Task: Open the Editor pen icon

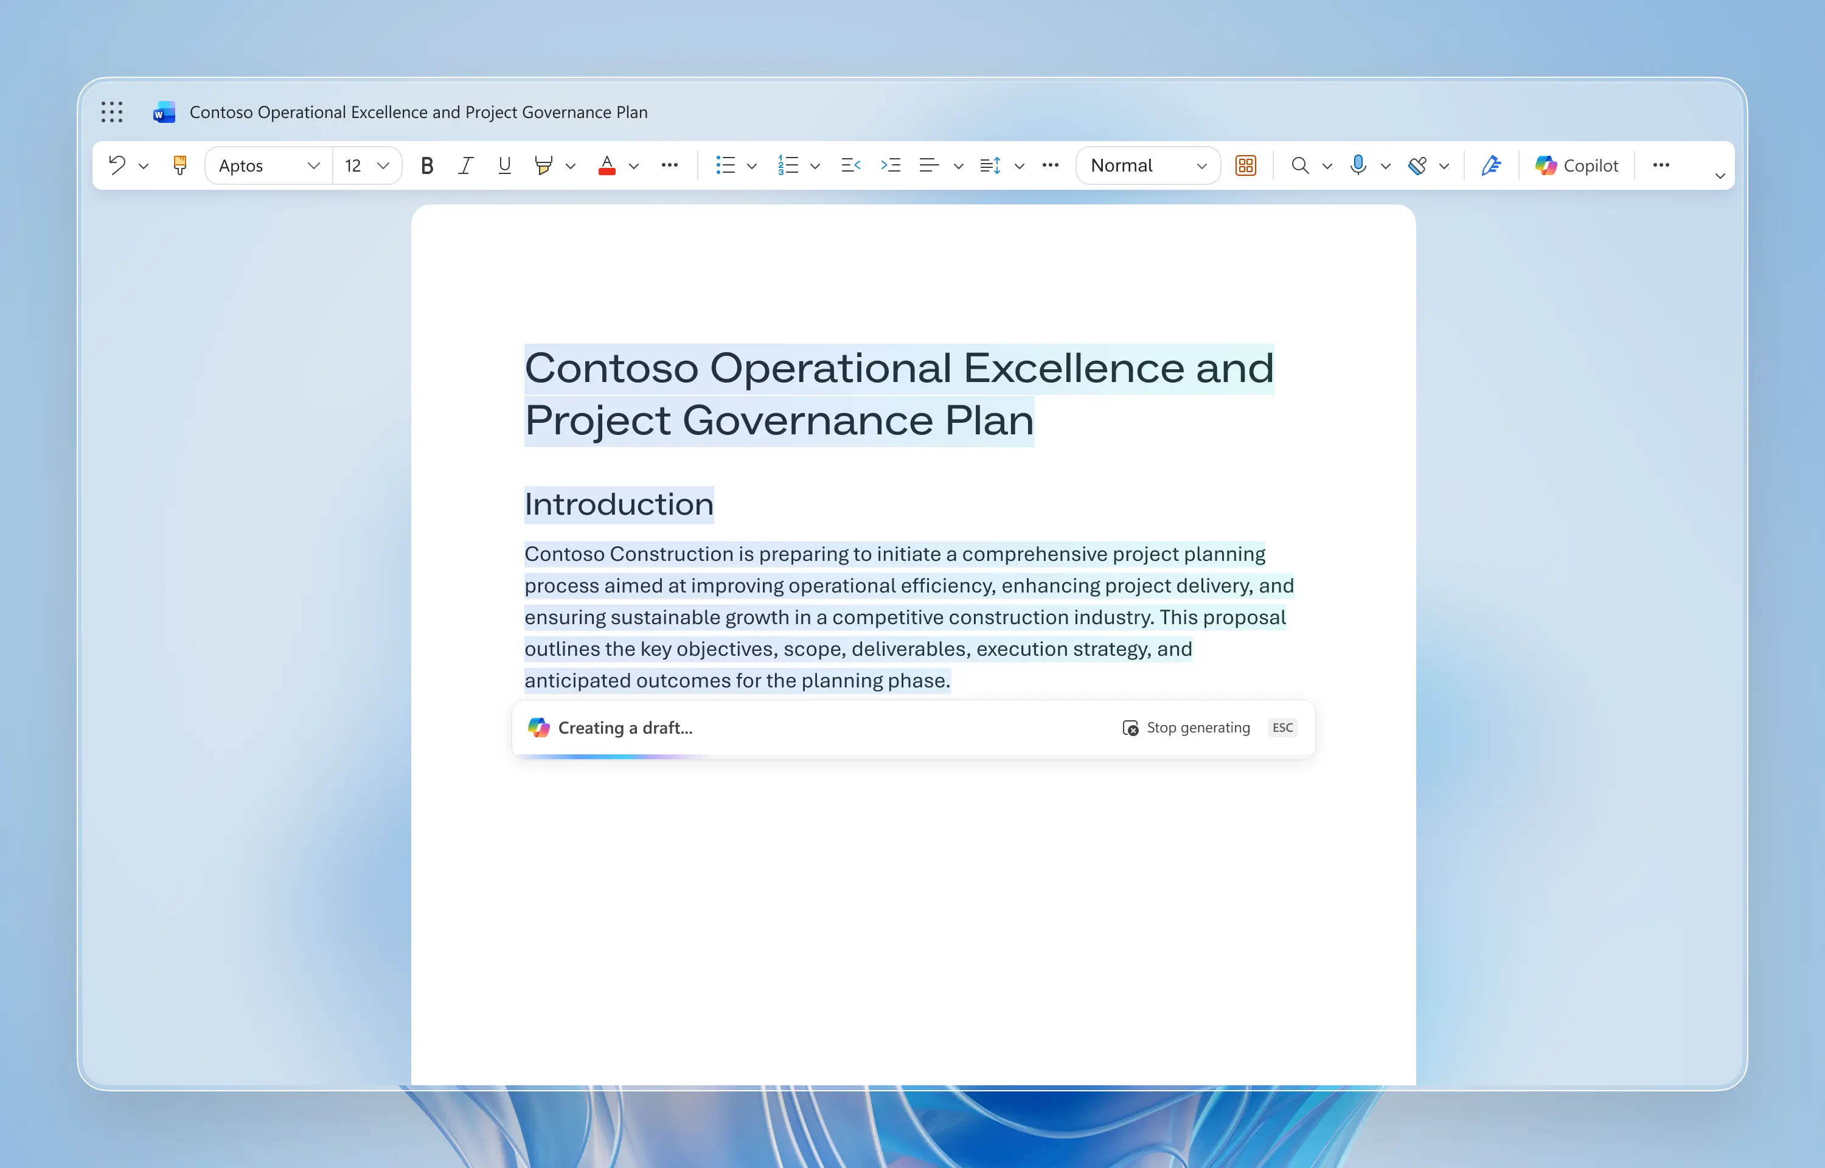Action: 1490,165
